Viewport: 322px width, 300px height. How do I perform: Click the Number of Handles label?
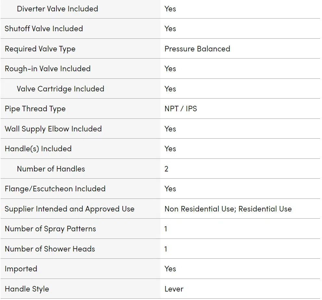pyautogui.click(x=51, y=169)
